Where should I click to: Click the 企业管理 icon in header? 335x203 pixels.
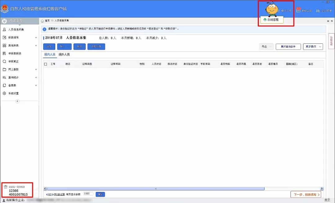(x=318, y=11)
